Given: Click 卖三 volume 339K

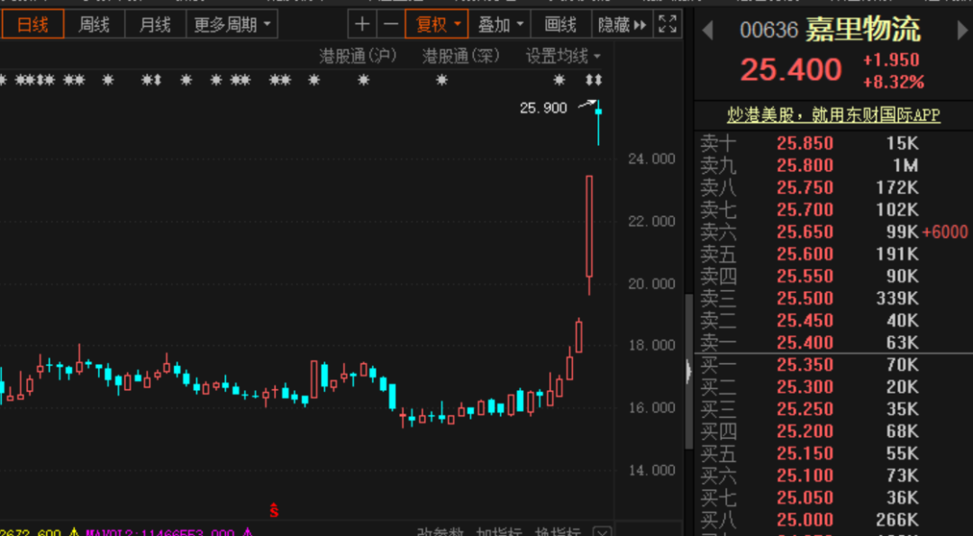Looking at the screenshot, I should click(x=897, y=298).
